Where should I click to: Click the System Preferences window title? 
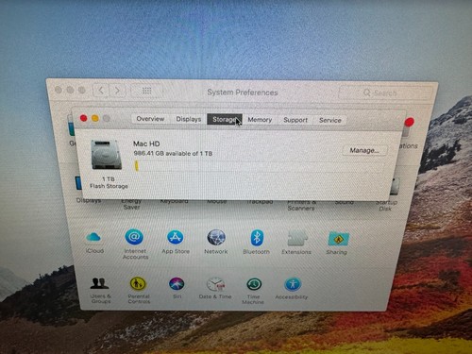(243, 93)
